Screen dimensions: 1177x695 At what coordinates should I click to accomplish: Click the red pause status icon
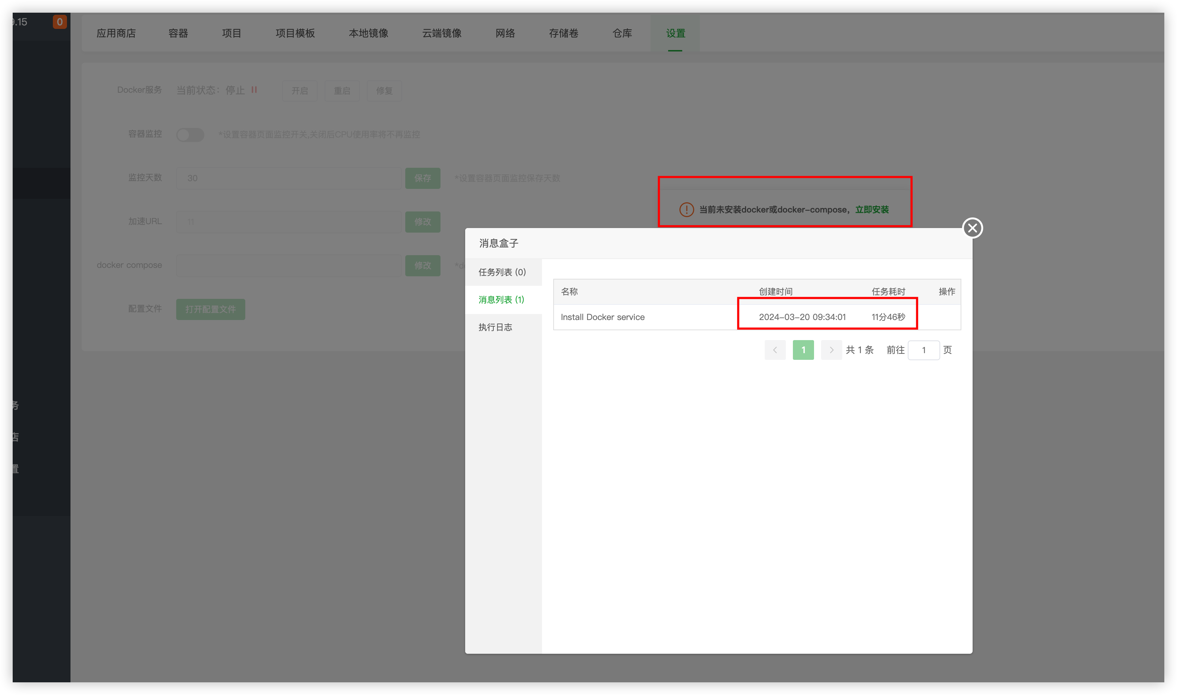pyautogui.click(x=254, y=90)
